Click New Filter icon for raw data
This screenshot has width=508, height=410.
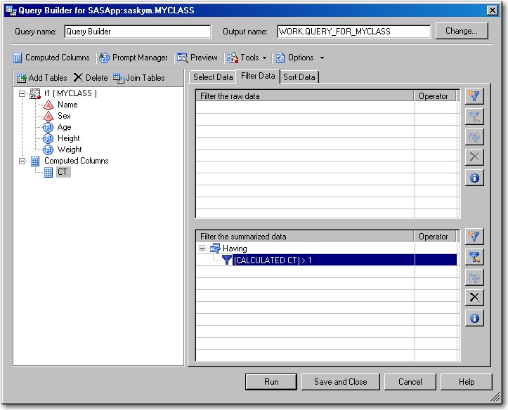(x=474, y=96)
